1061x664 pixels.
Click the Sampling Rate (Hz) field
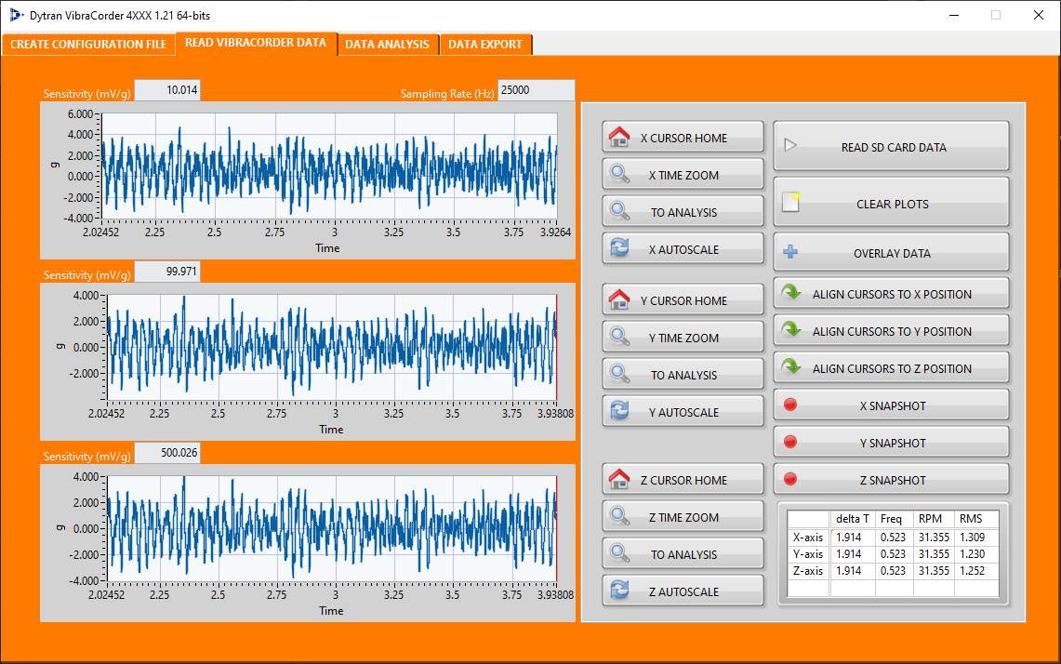point(536,90)
